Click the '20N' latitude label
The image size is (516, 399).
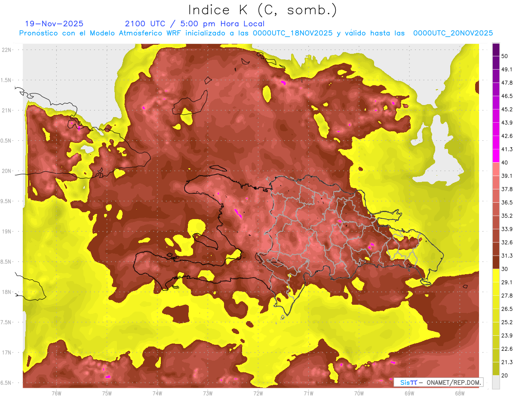6,171
